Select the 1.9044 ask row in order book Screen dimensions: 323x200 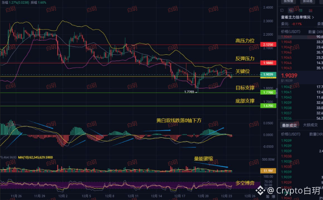click(x=300, y=63)
